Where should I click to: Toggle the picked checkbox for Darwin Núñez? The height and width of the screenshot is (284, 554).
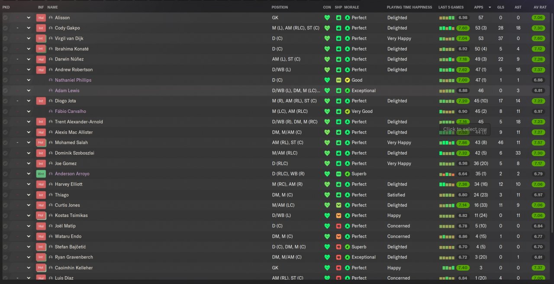[x=5, y=59]
